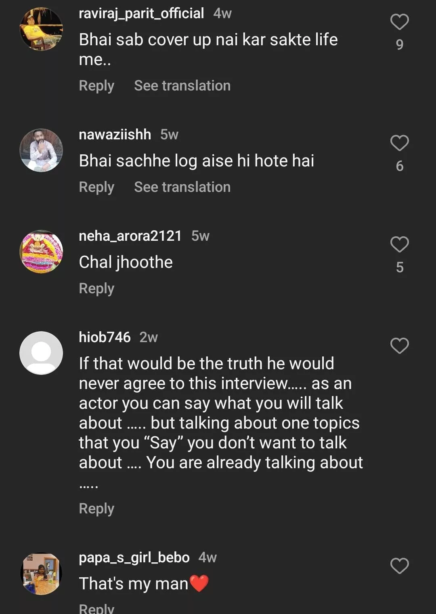Tap heart icon beside hiob746's comment

[x=399, y=346]
